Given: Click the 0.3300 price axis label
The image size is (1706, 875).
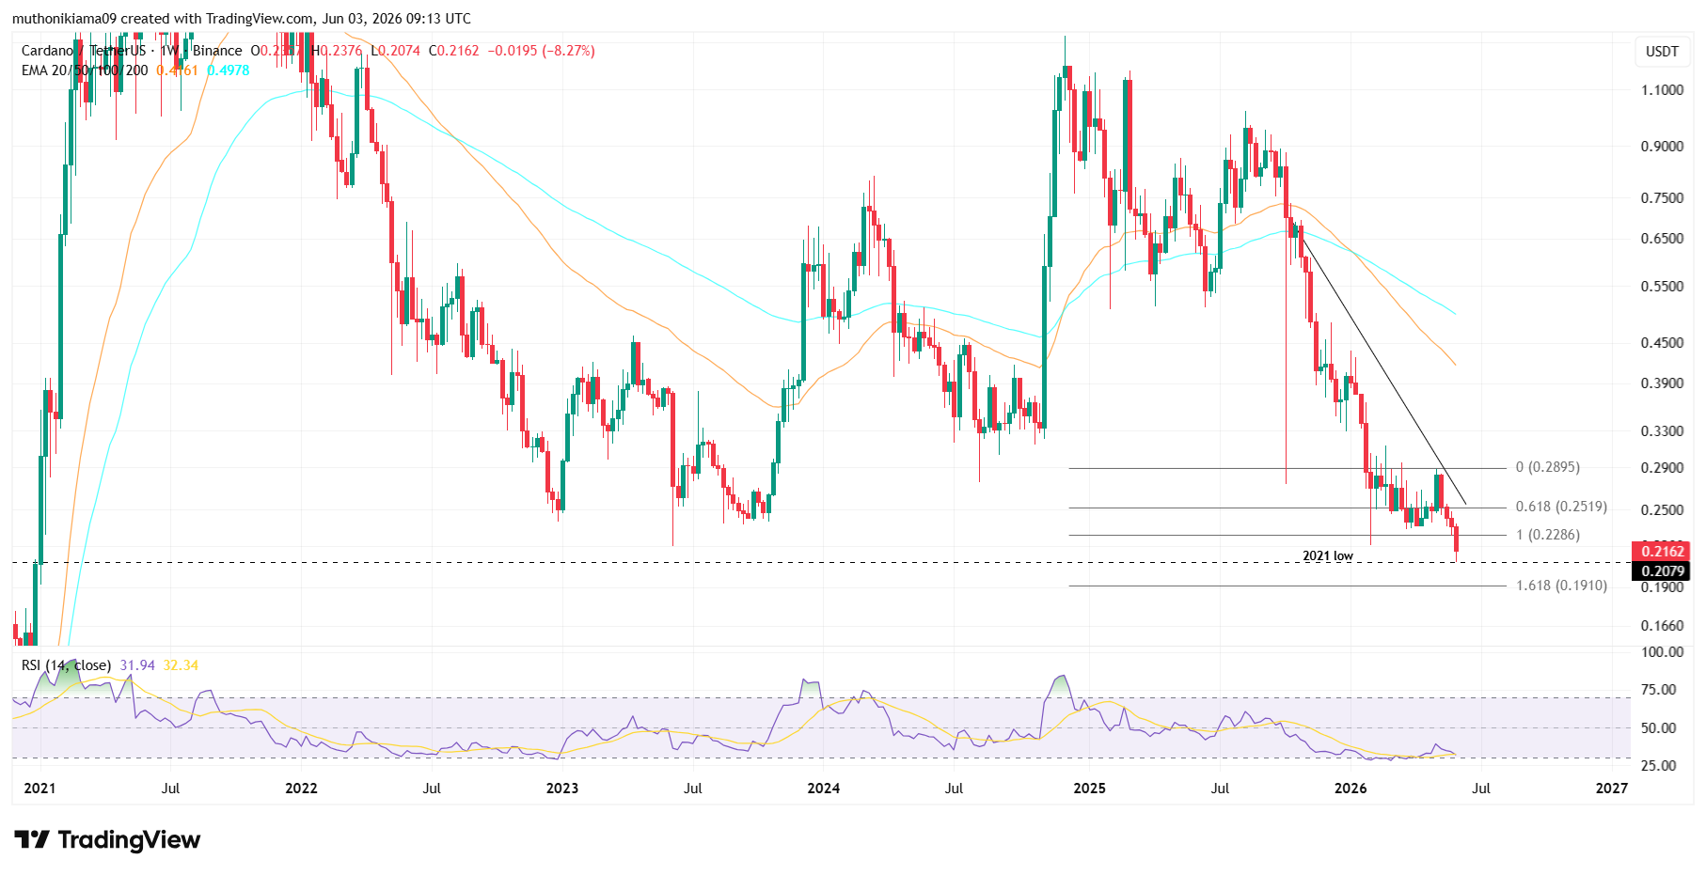Looking at the screenshot, I should click(1662, 431).
